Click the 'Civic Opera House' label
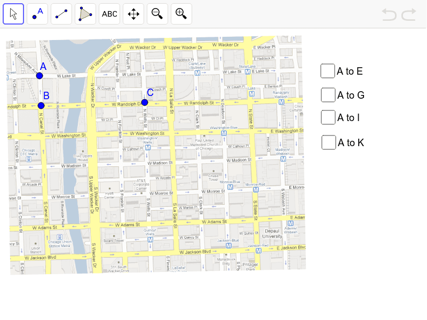Viewport: 427px width, 320px height. (x=83, y=158)
